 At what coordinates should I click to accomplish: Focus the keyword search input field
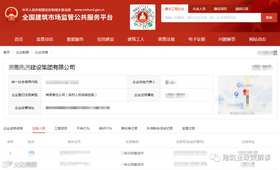coord(211,18)
